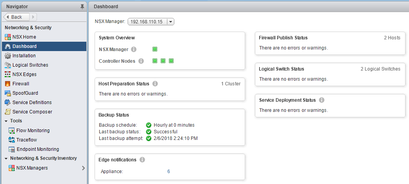Click the Dashboard icon in Navigator
Image resolution: width=409 pixels, height=184 pixels.
point(7,46)
